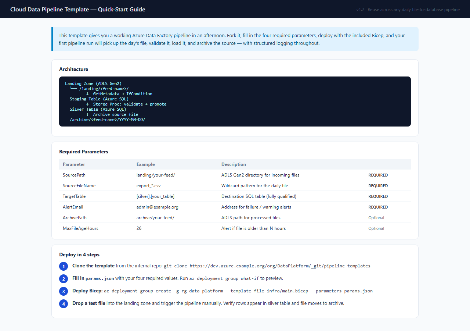
Task: Click the Wildcard pattern description
Action: (x=254, y=186)
